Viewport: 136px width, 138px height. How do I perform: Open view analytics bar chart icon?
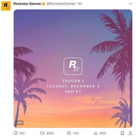[96, 133]
